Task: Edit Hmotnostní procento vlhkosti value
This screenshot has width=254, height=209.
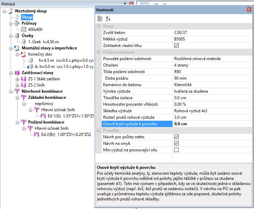Action: point(212,104)
